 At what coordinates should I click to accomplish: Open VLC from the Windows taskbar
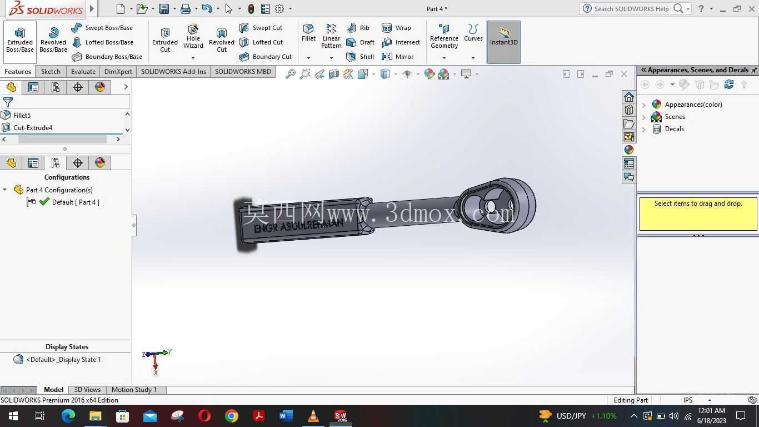(313, 416)
